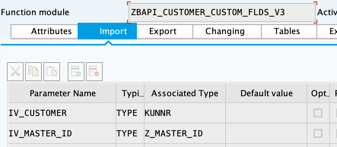Viewport: 337px width, 147px height.
Task: Click the Copy icon in table toolbar
Action: [33, 72]
